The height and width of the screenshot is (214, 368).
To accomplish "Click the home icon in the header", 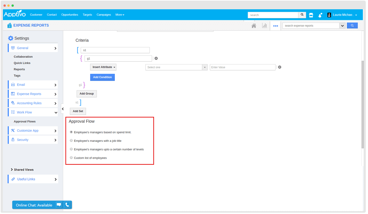I will [254, 26].
